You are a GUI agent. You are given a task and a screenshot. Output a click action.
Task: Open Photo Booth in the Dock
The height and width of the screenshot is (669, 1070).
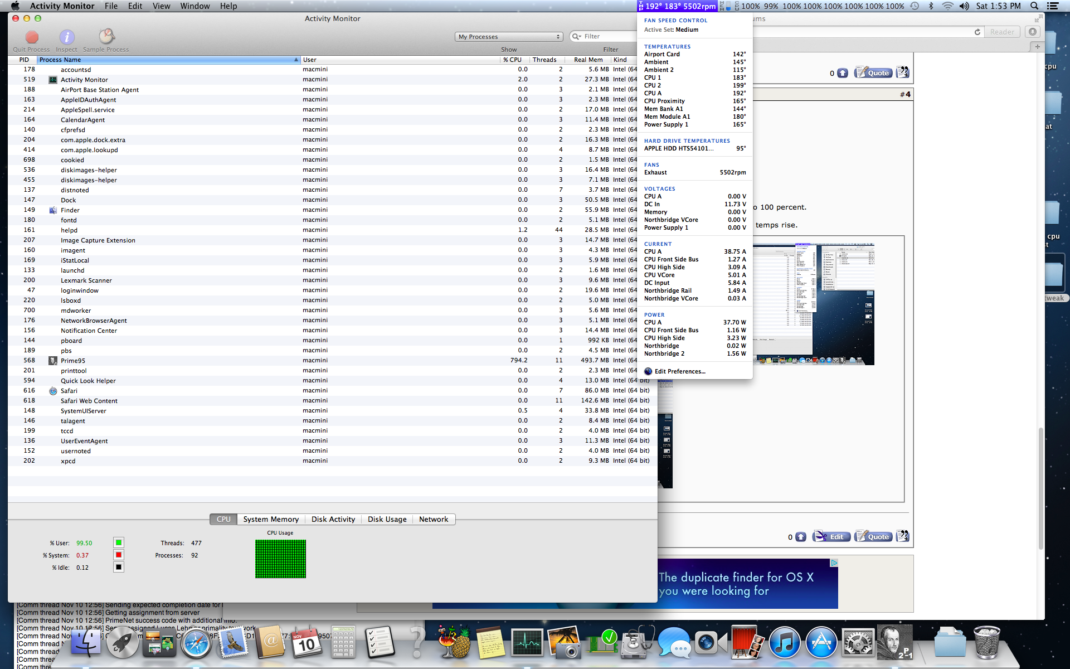(747, 643)
